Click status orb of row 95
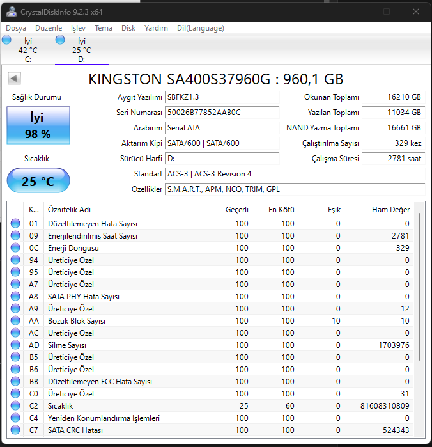The image size is (432, 447). pyautogui.click(x=15, y=272)
